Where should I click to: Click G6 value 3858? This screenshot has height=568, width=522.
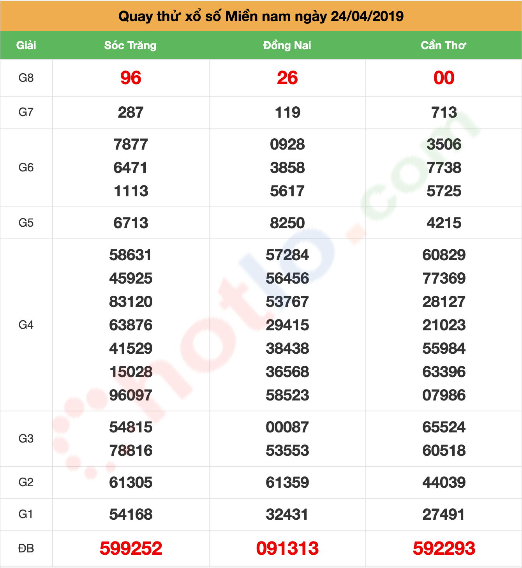[287, 168]
